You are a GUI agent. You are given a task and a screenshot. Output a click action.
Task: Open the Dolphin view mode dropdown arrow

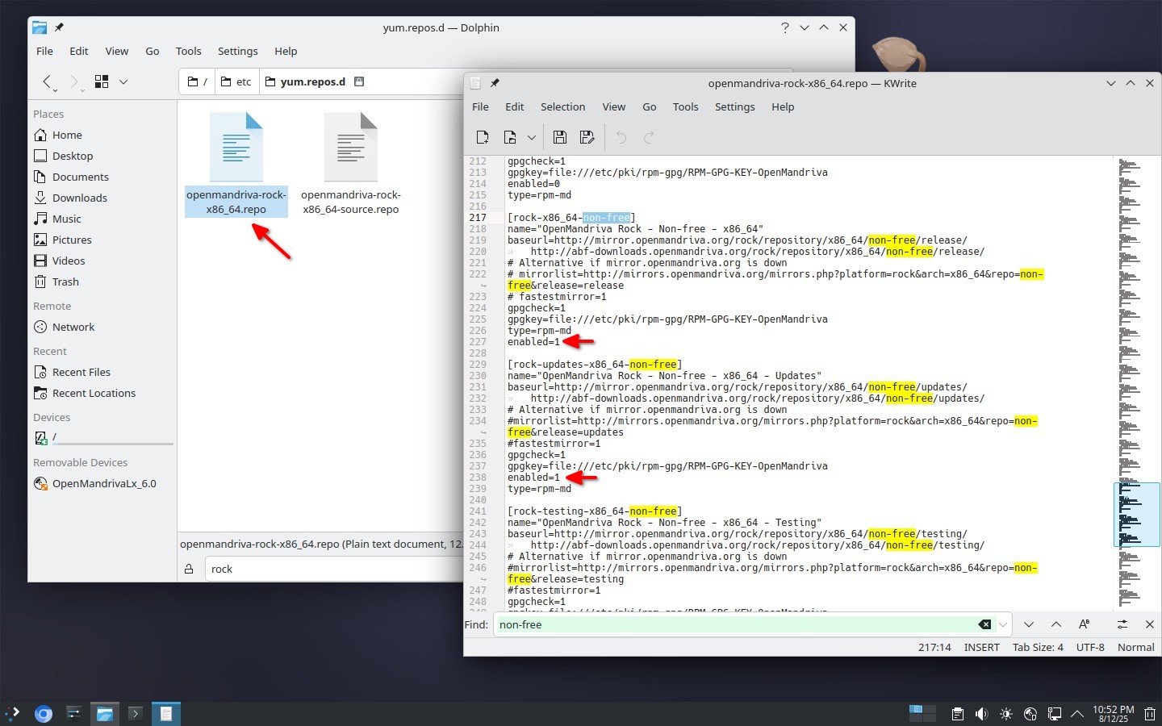point(123,81)
